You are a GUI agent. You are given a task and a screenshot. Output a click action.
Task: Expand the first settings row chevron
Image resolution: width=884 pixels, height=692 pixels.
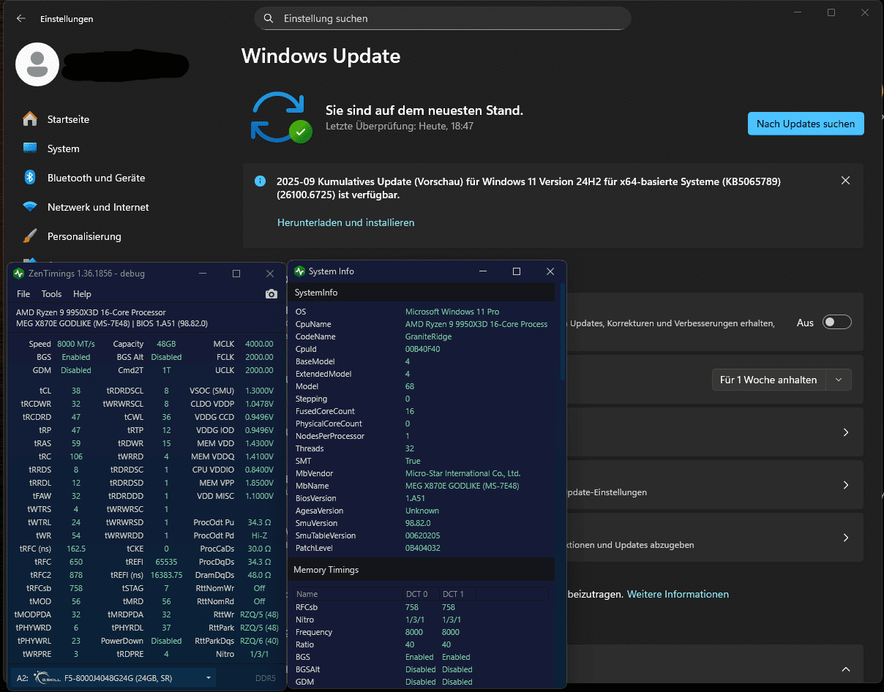[x=845, y=432]
